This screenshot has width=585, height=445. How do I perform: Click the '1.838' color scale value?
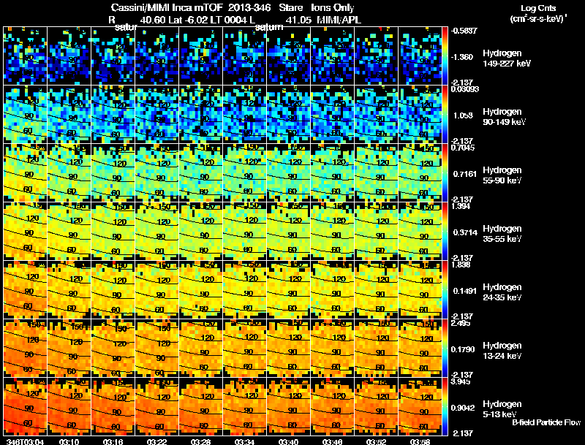[x=461, y=265]
